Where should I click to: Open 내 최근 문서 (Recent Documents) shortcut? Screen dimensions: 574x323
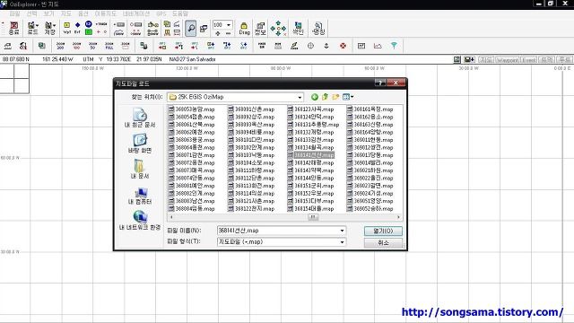pos(140,118)
